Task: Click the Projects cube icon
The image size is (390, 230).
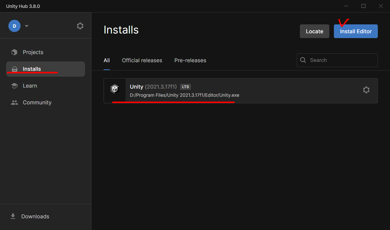Action: pyautogui.click(x=14, y=52)
